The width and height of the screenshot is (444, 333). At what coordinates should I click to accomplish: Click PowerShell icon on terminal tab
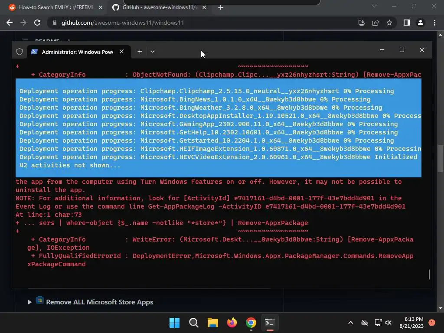[34, 52]
